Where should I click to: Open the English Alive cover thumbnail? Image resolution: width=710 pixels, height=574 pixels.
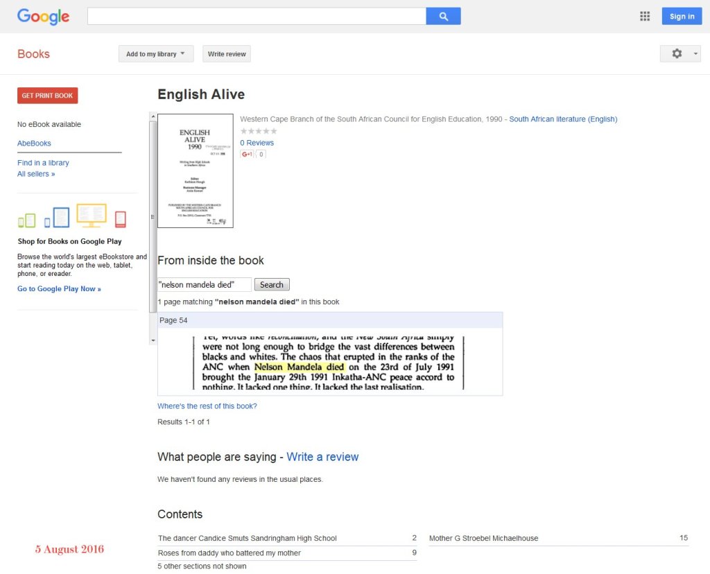tap(196, 171)
